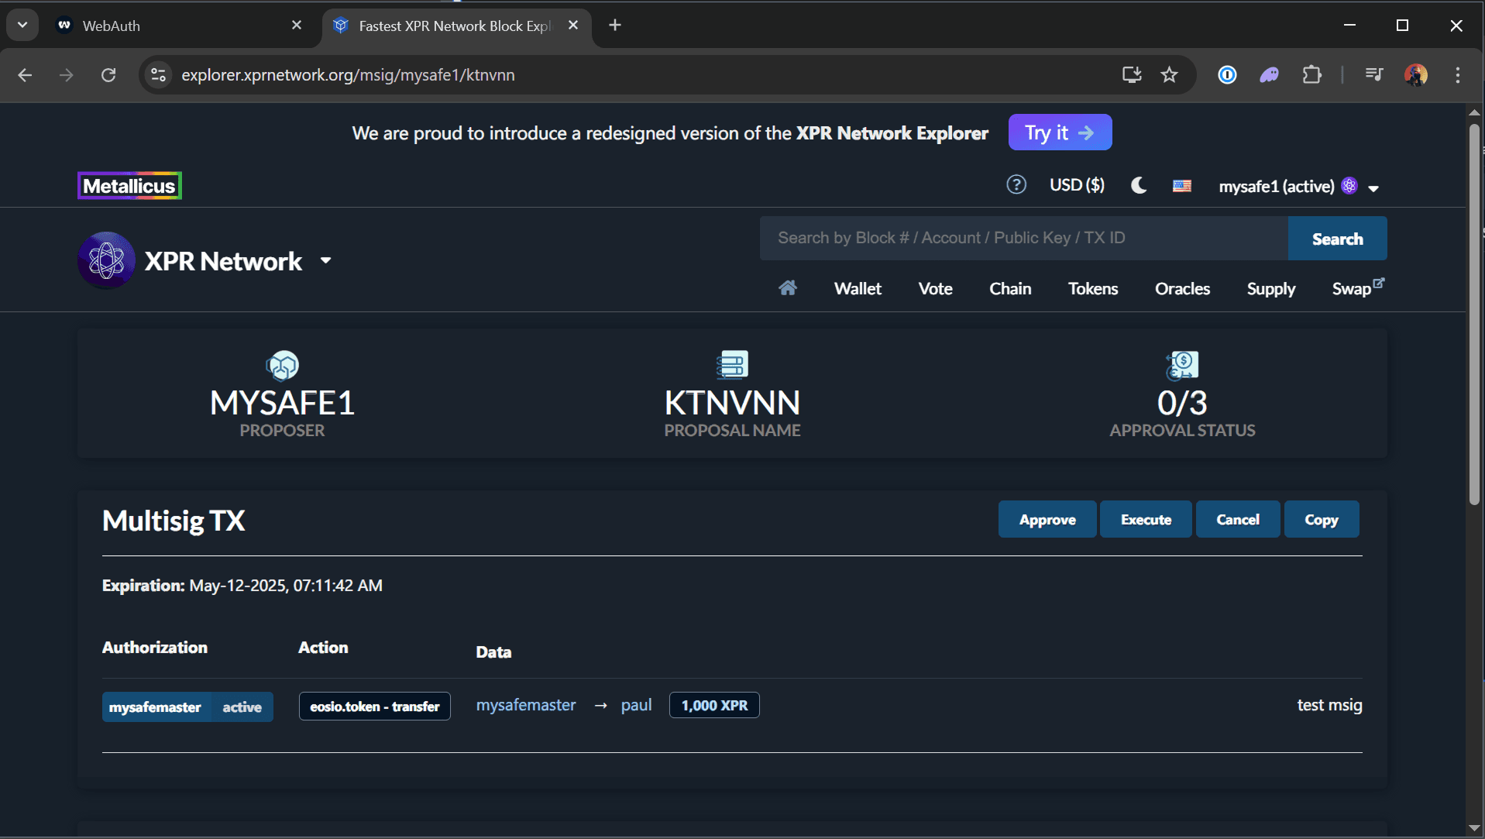Toggle dark mode with the moon icon
The height and width of the screenshot is (839, 1485).
(x=1139, y=185)
